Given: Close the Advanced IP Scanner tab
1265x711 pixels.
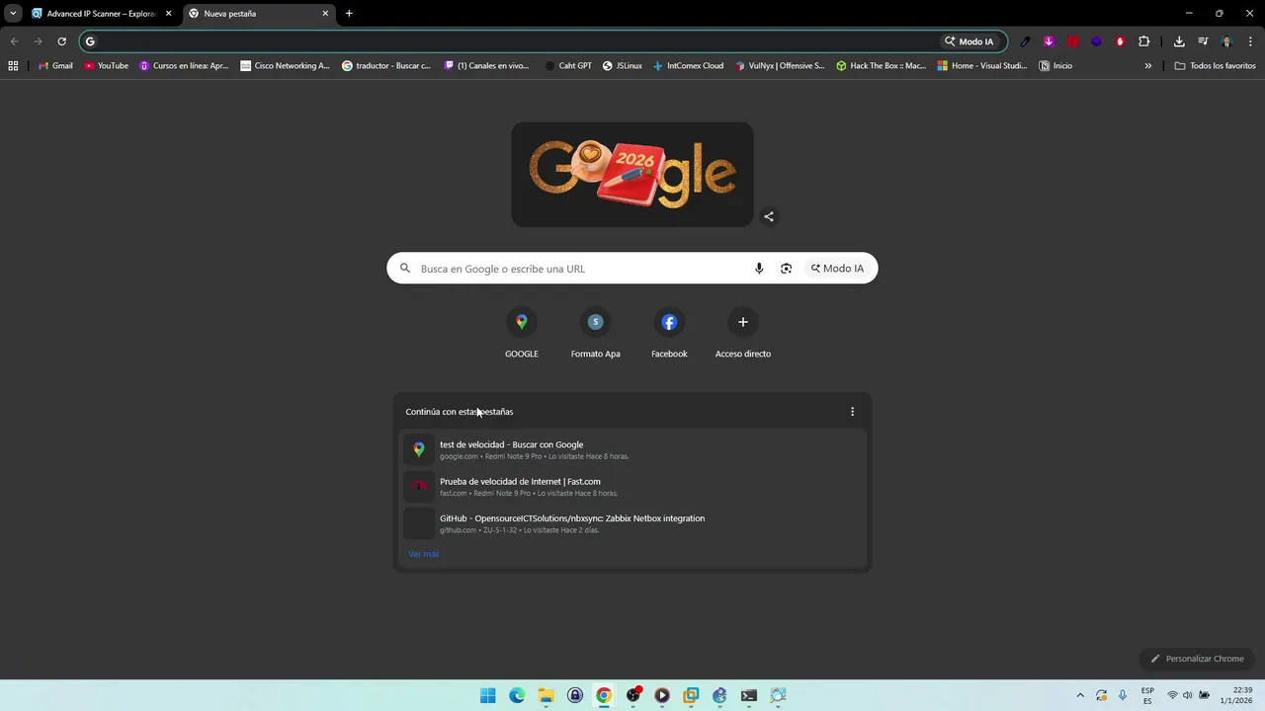Looking at the screenshot, I should coord(168,14).
